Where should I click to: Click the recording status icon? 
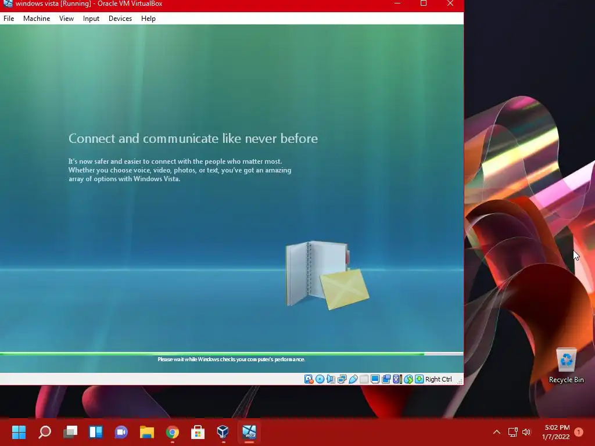pos(386,379)
